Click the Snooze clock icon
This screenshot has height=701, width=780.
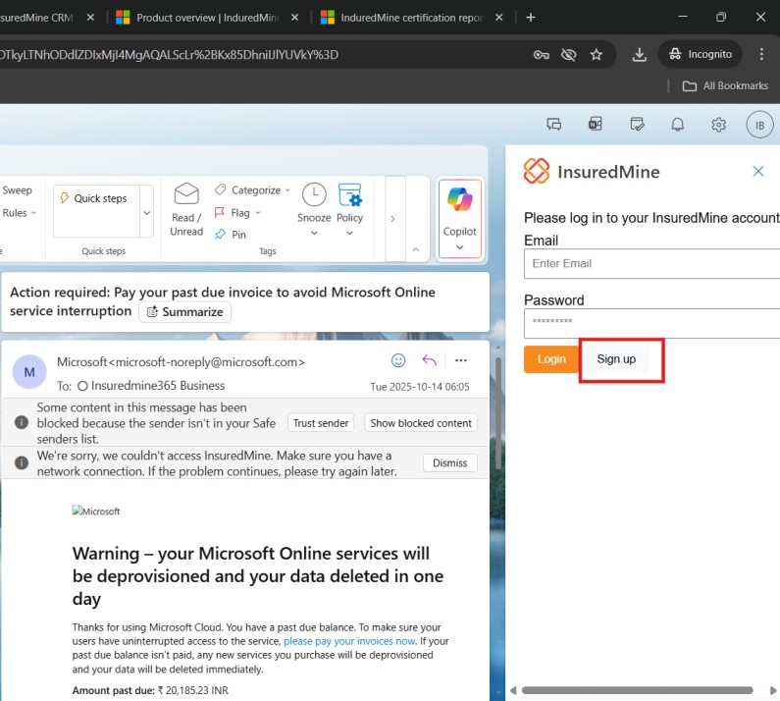point(314,194)
